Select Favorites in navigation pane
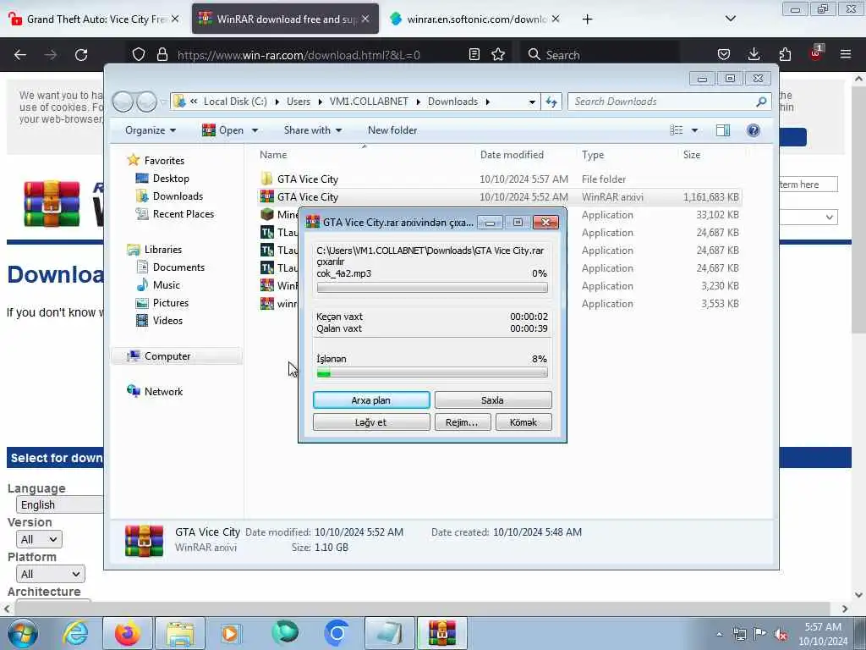866x650 pixels. pyautogui.click(x=164, y=160)
